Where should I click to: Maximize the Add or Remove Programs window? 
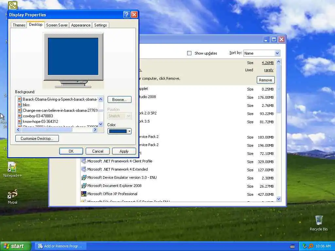(274, 40)
